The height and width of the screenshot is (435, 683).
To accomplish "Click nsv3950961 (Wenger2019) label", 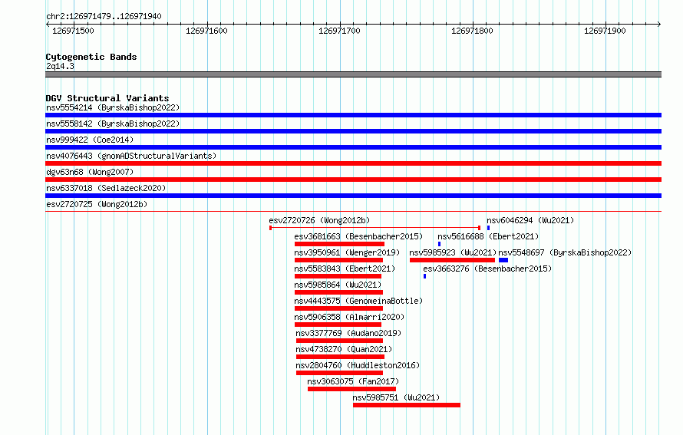I will point(347,252).
